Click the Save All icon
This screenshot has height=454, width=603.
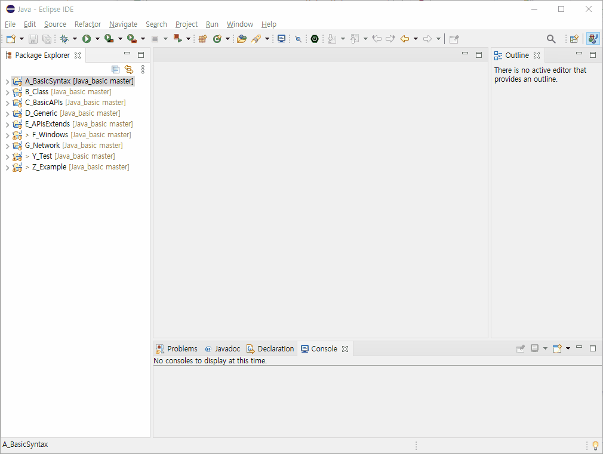(47, 39)
